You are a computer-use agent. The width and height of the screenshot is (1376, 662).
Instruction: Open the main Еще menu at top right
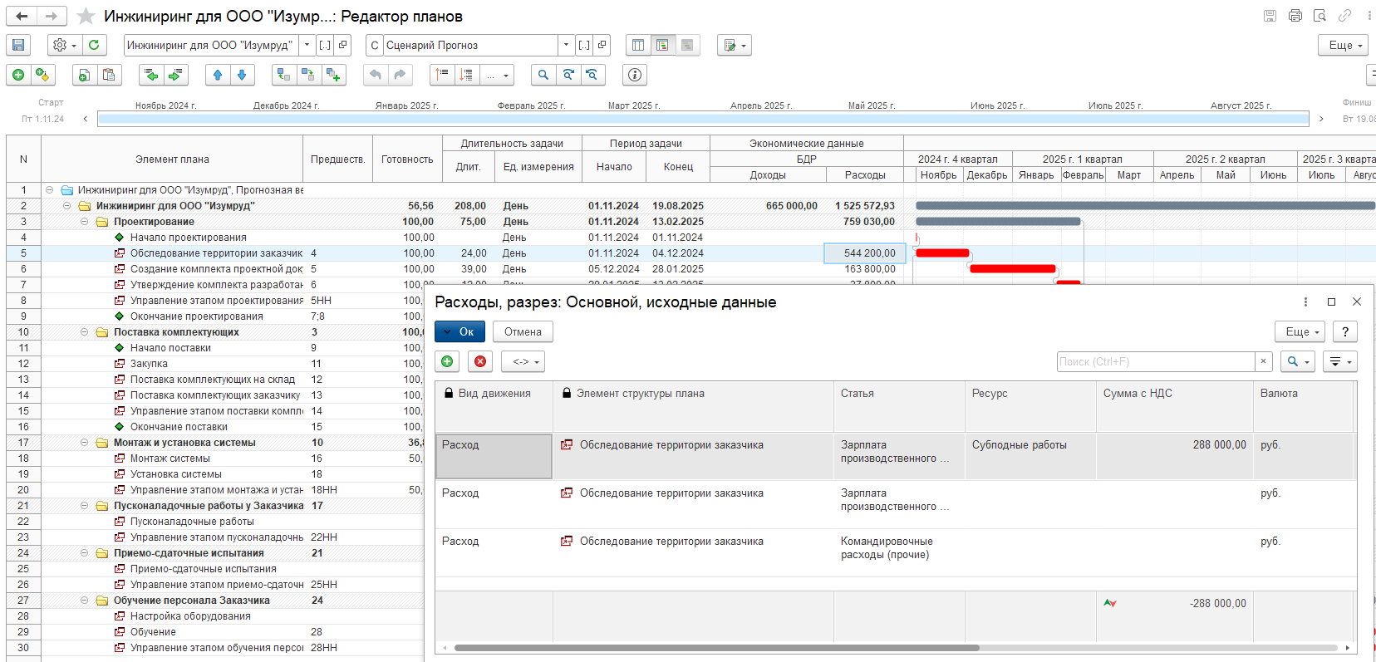click(1344, 46)
